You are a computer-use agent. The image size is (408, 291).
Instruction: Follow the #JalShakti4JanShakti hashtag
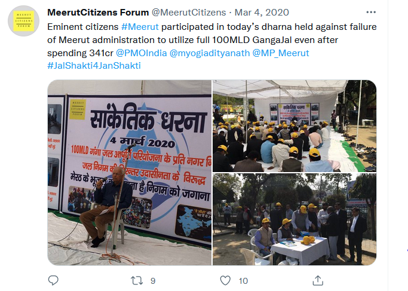[x=94, y=66]
